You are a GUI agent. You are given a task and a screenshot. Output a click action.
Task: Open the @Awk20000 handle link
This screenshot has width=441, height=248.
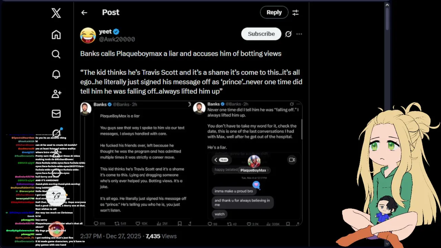117,40
